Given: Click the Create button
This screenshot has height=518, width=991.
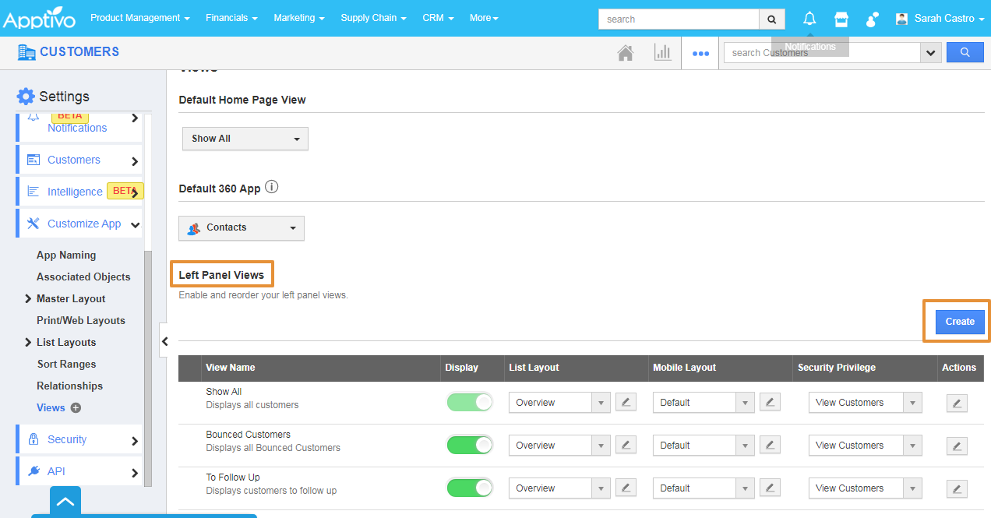Looking at the screenshot, I should point(960,321).
